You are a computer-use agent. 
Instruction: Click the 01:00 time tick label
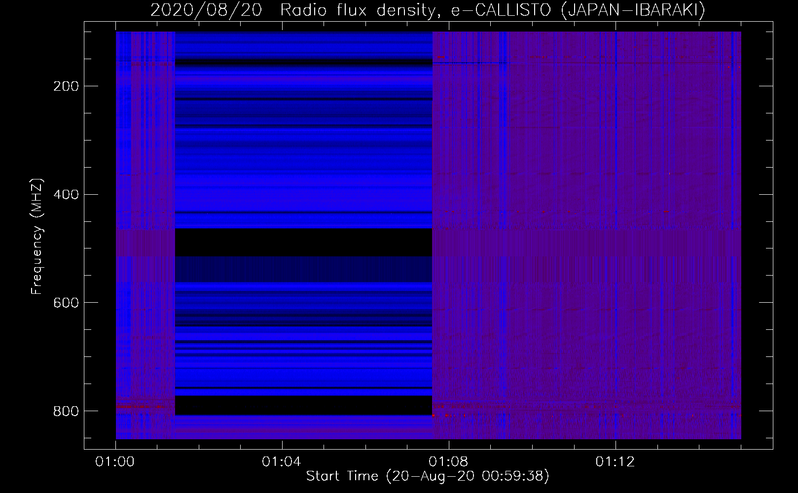[x=115, y=462]
